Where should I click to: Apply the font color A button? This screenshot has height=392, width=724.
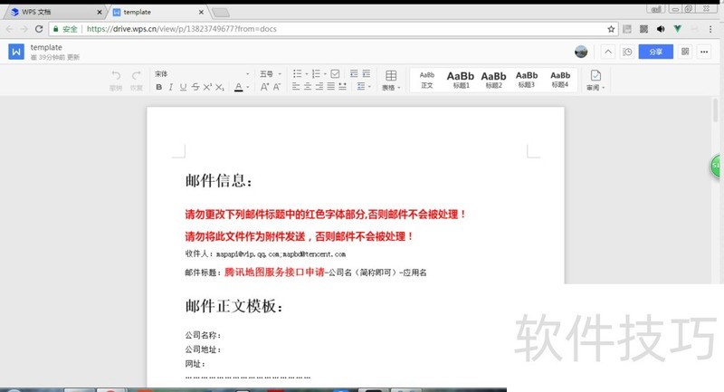click(238, 87)
